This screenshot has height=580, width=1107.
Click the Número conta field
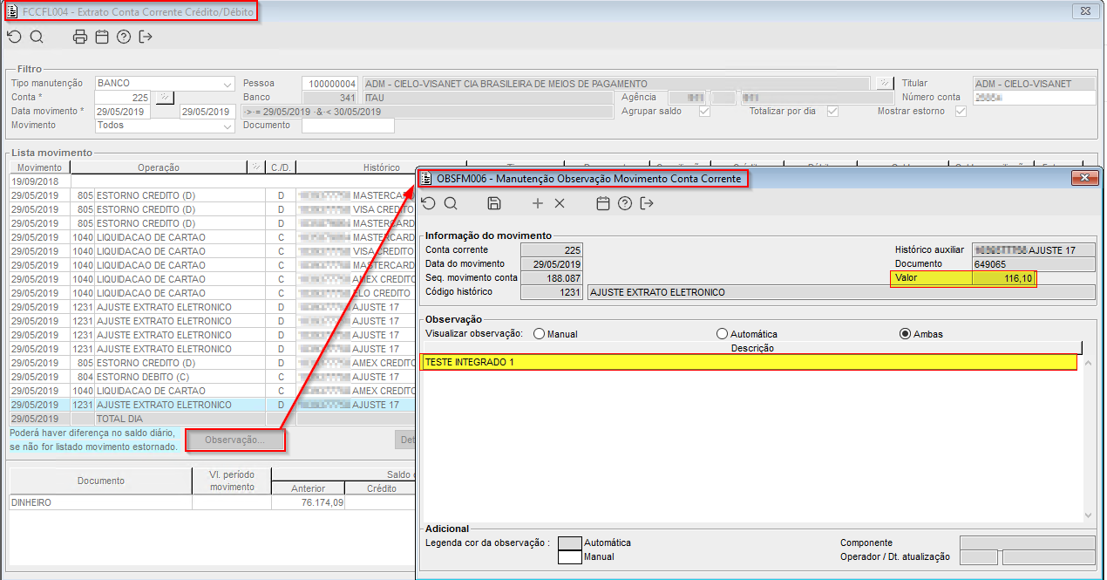click(1035, 98)
